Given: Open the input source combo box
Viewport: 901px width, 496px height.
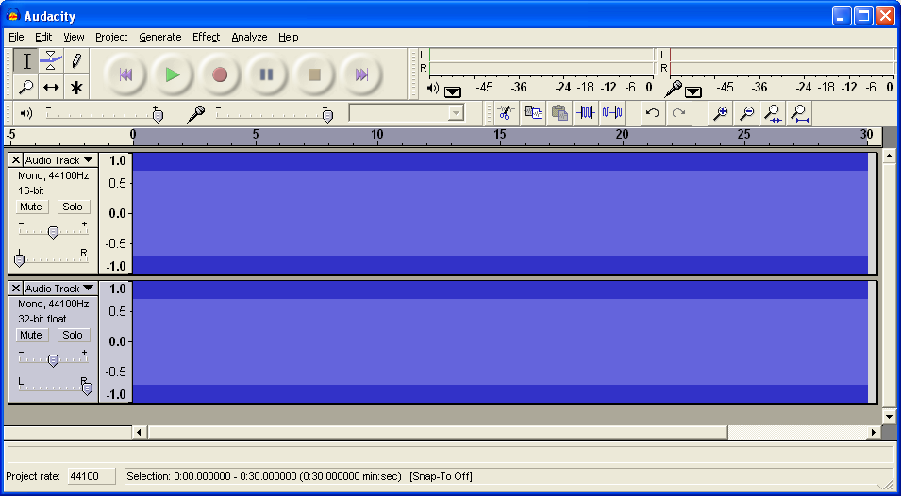Looking at the screenshot, I should [x=407, y=113].
